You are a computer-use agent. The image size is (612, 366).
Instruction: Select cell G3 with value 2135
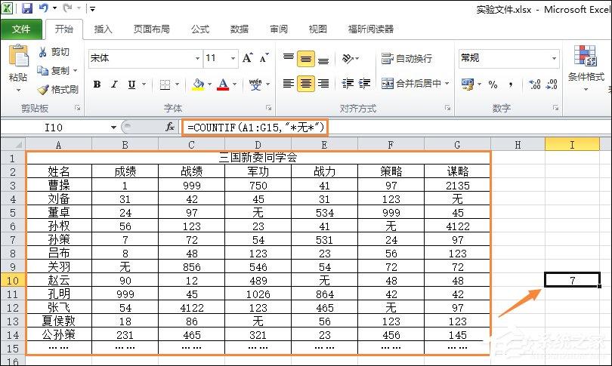457,185
